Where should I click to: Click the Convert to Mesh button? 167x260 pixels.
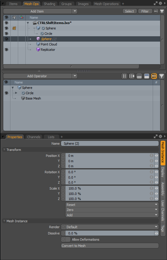110,245
